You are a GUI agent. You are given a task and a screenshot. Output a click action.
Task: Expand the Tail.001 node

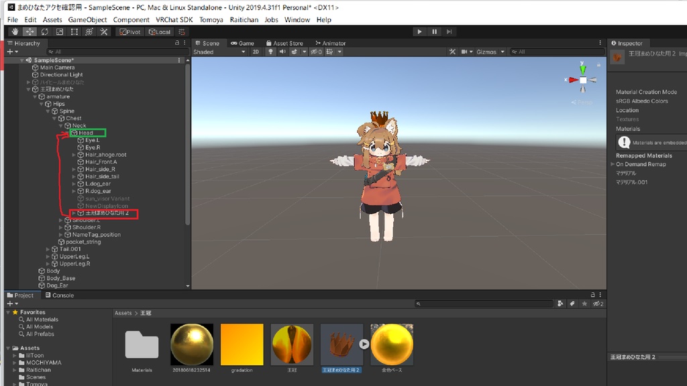pos(48,249)
